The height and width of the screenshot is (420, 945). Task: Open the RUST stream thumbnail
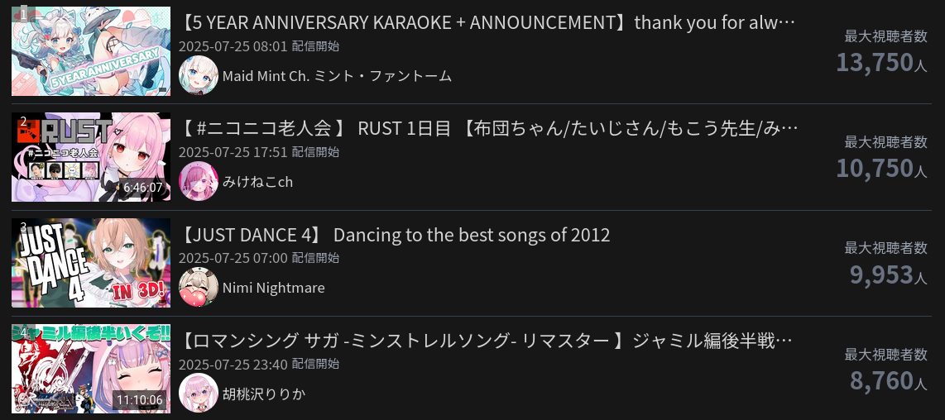coord(91,157)
